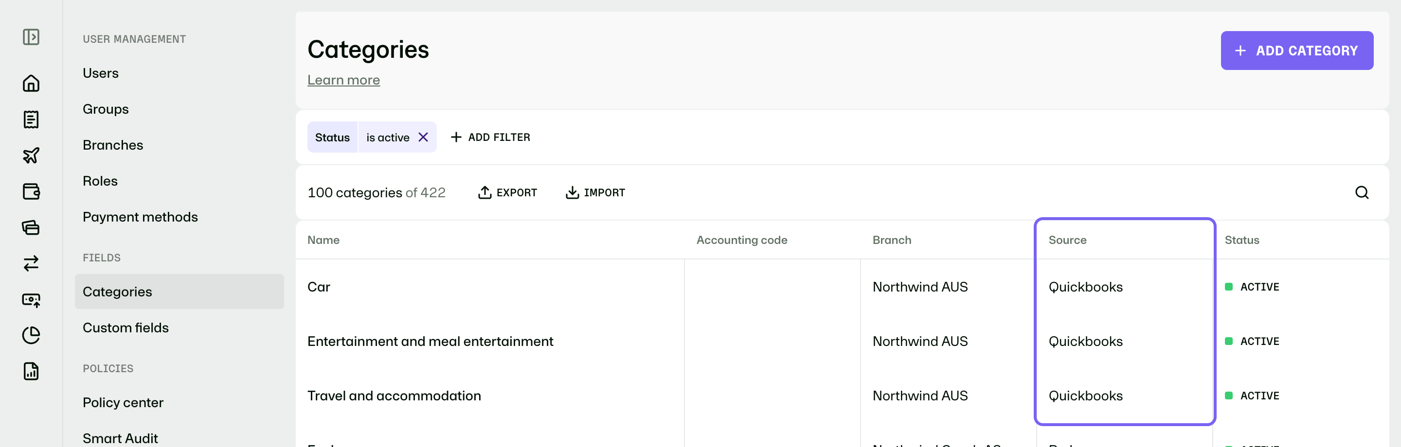
Task: Click the Source column header
Action: click(1067, 240)
